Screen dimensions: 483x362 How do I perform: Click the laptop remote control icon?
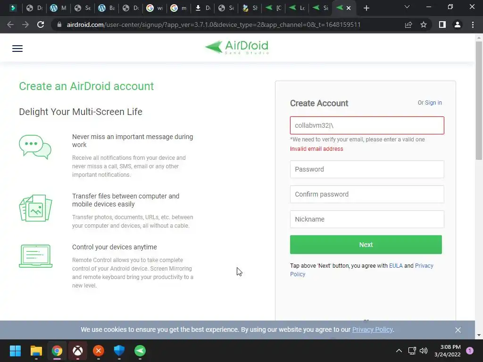35,256
